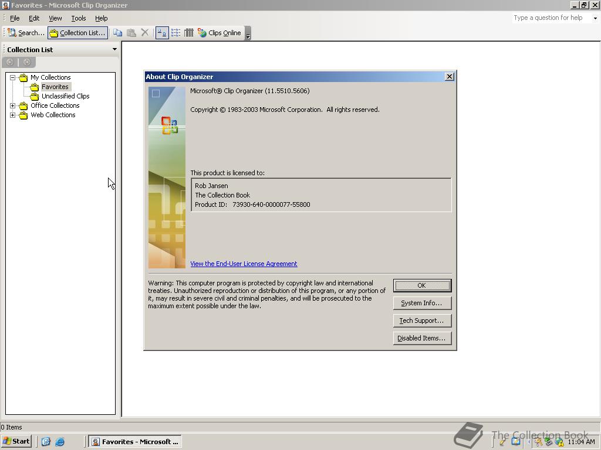Switch to Thumbnails view icon
Image resolution: width=601 pixels, height=450 pixels.
(162, 33)
